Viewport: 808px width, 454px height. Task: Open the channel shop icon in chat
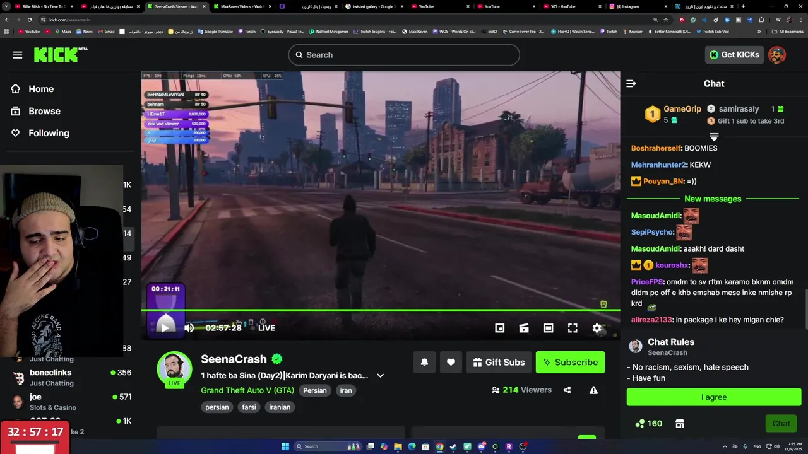pyautogui.click(x=680, y=424)
